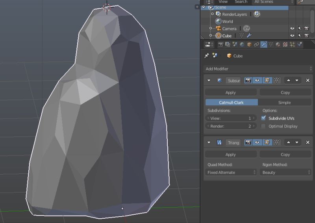Viewport: 315px width, 223px height.
Task: Toggle Subsurf adjust edit cage
Action: 277,81
